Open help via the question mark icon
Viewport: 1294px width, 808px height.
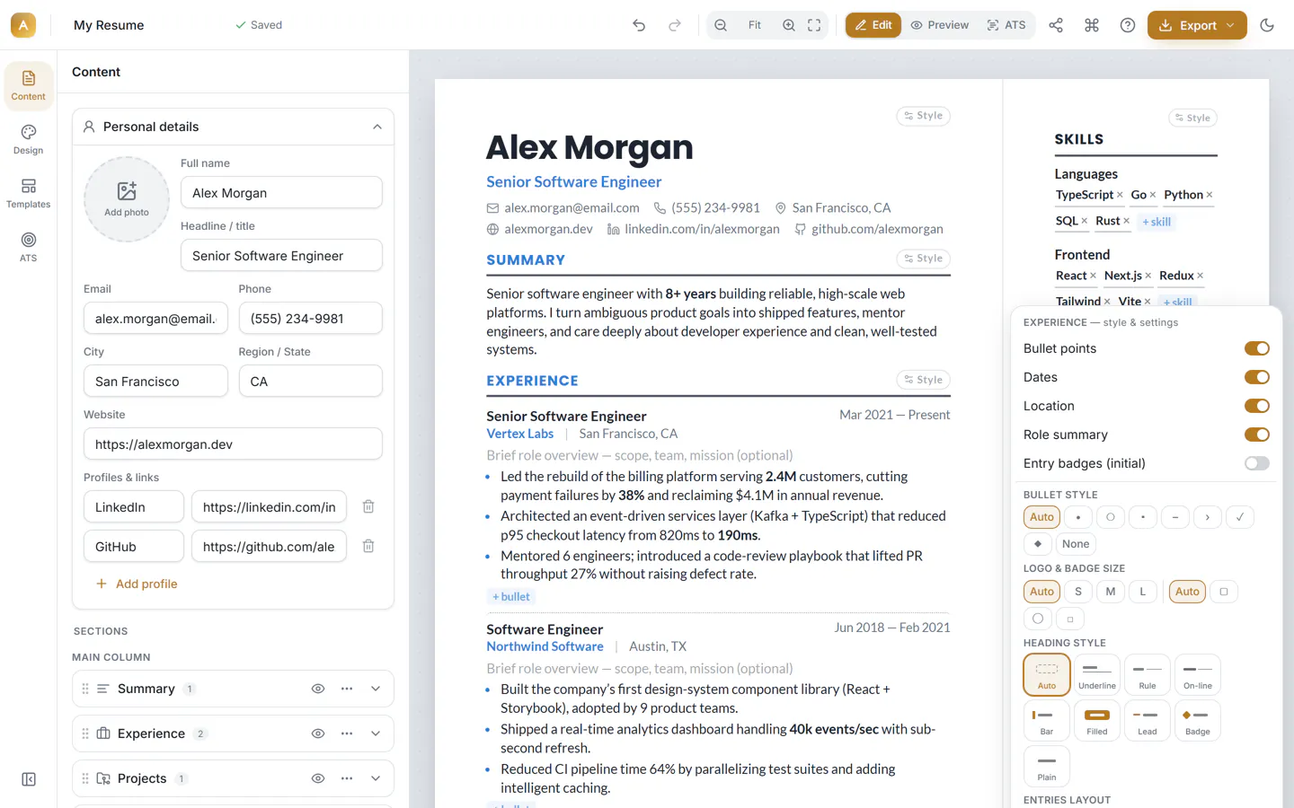pos(1128,25)
